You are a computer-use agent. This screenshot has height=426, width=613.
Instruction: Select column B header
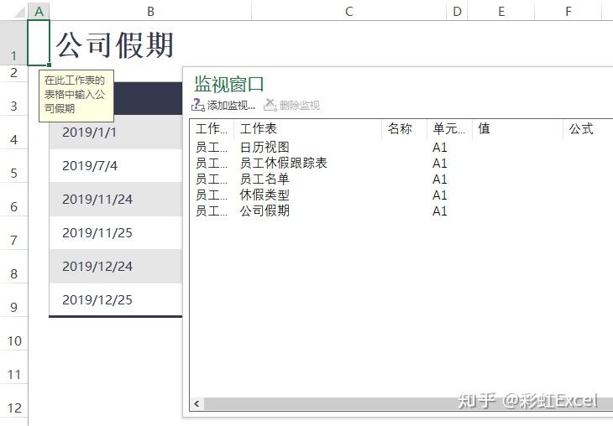[150, 12]
